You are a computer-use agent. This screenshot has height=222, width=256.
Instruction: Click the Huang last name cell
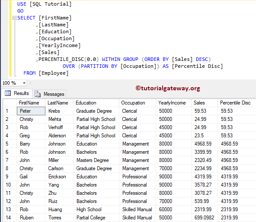59,209
